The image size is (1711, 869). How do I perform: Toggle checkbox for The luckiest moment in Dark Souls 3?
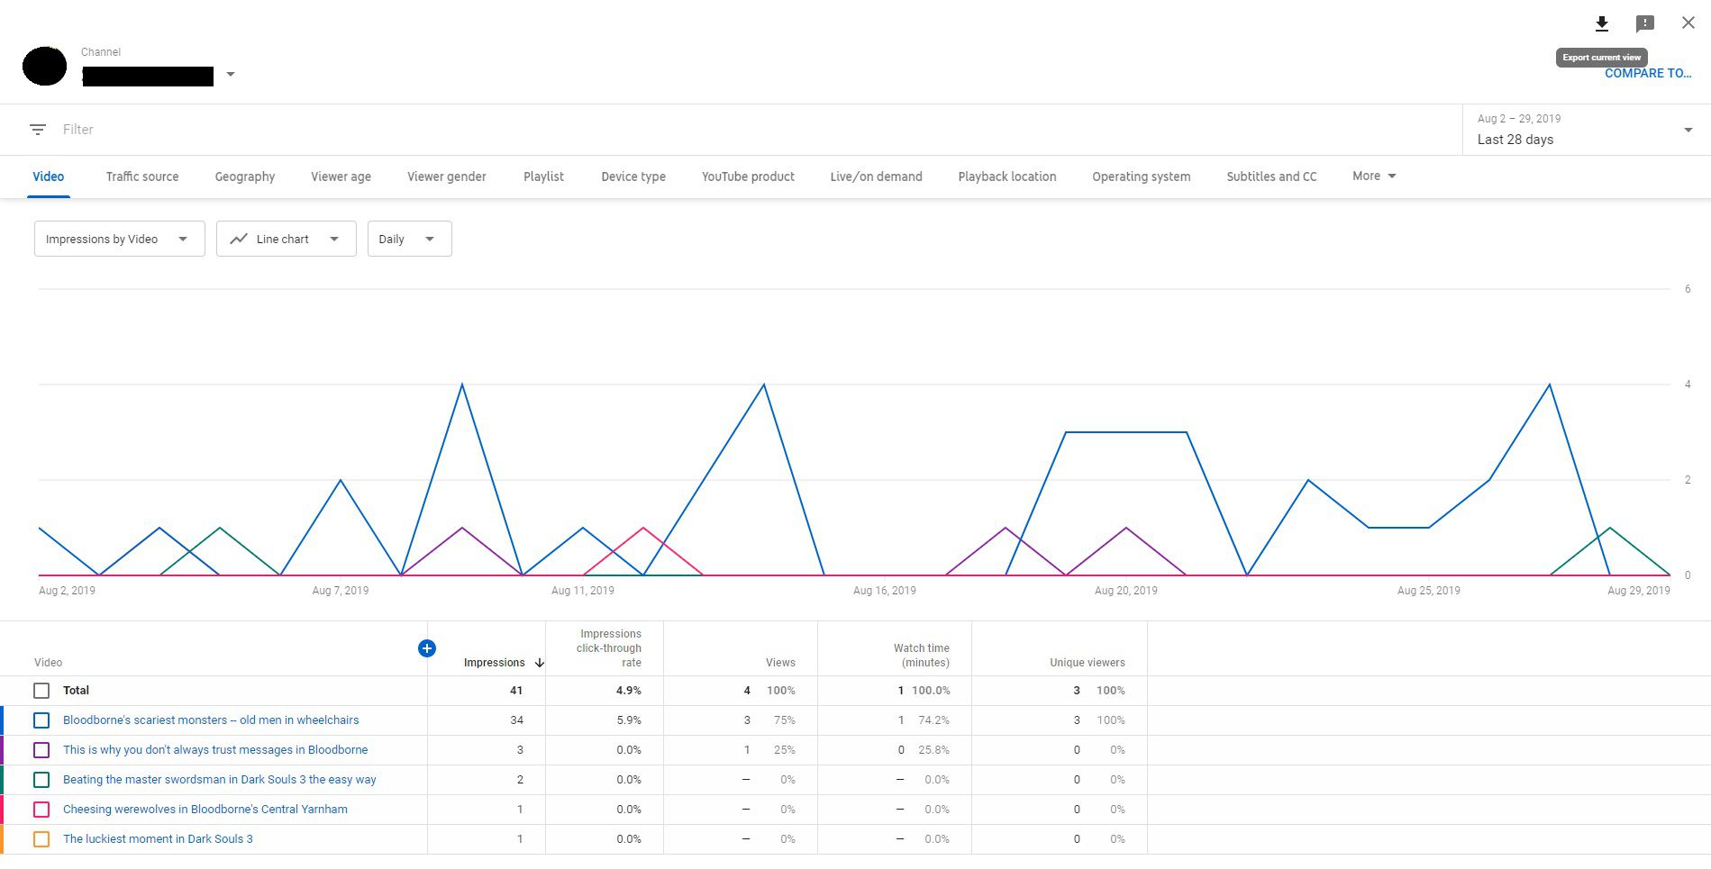(41, 839)
